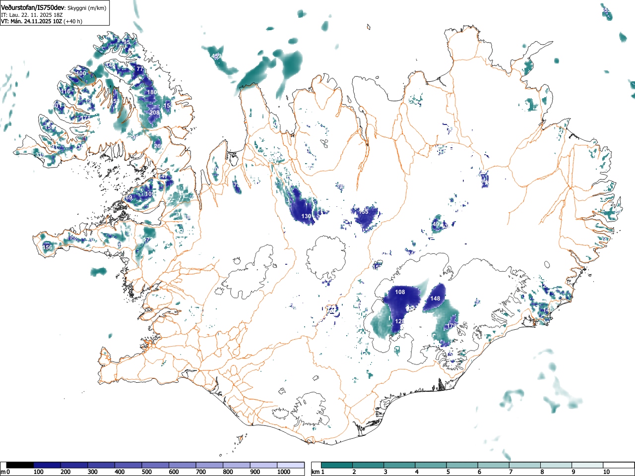Click the 'km' unit label of right legend
The width and height of the screenshot is (635, 476).
[316, 472]
